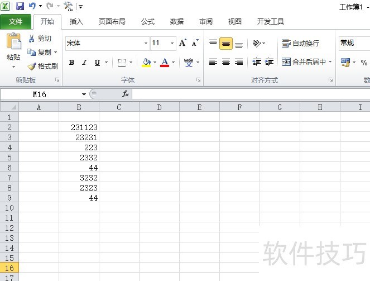The image size is (370, 281).
Task: Open the font size 11 dropdown
Action: tap(172, 43)
